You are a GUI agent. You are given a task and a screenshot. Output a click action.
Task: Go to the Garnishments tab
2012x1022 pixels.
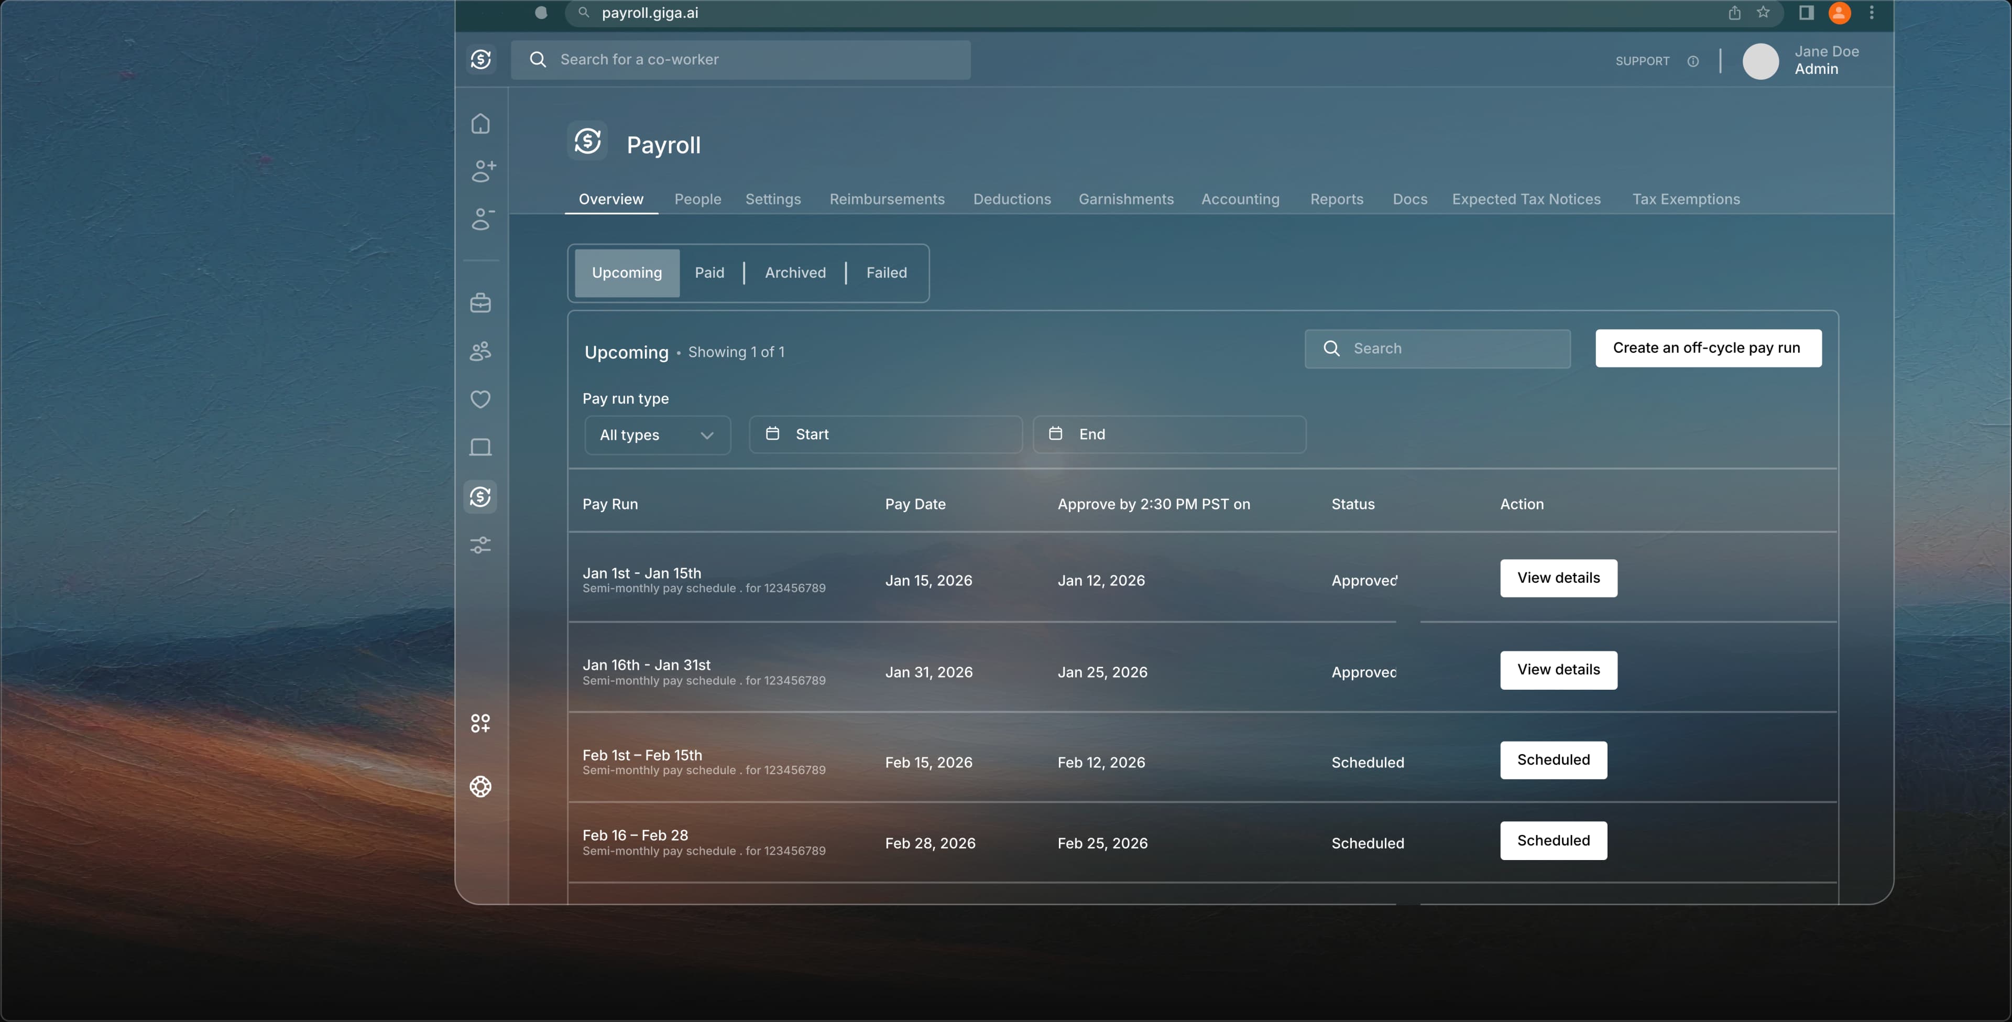coord(1125,199)
